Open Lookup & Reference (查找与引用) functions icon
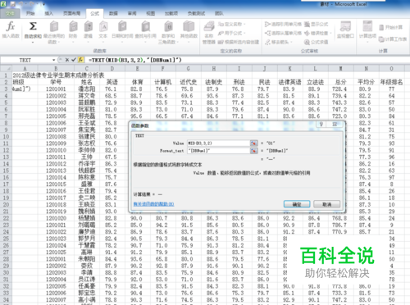The height and width of the screenshot is (305, 410). [x=145, y=27]
